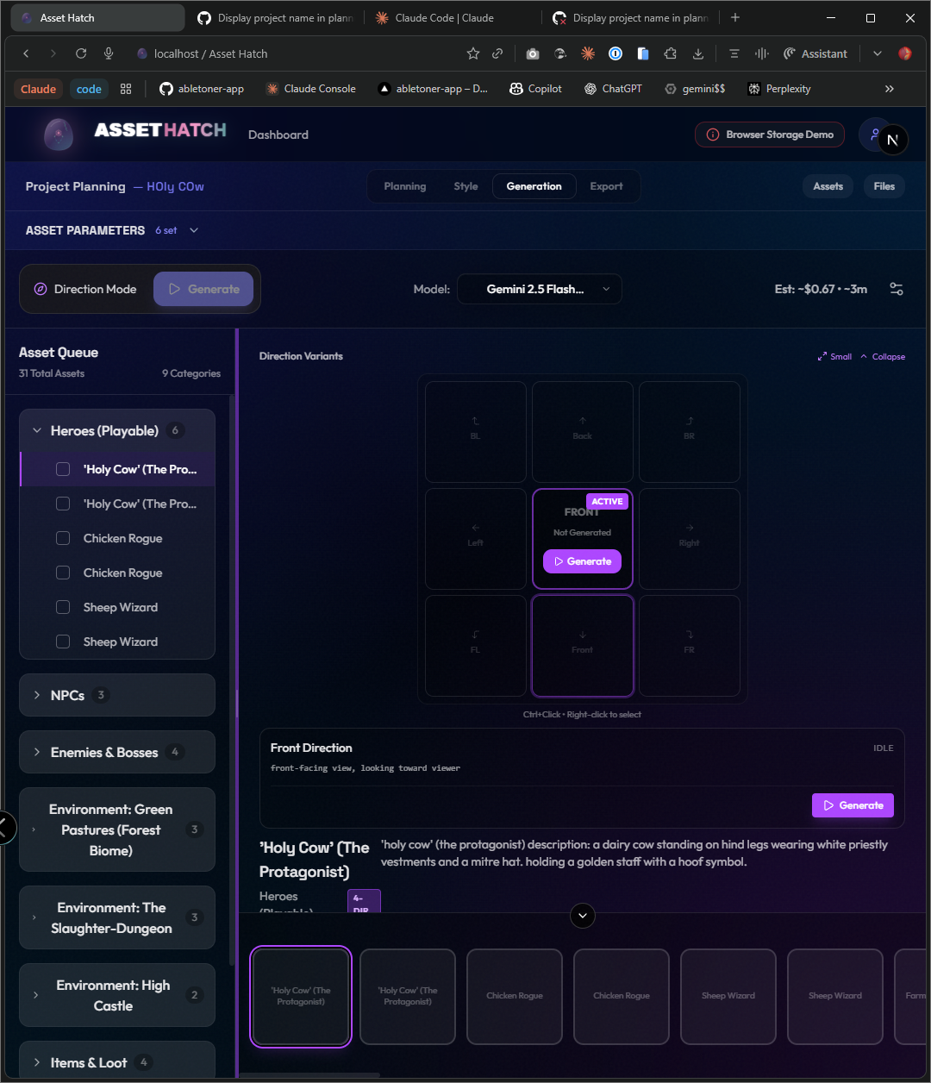
Task: Select the Left direction variant cell
Action: [476, 538]
